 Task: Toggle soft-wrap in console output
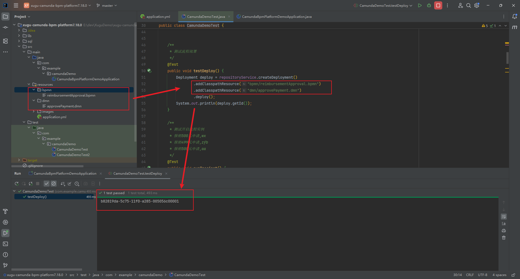[x=504, y=217]
